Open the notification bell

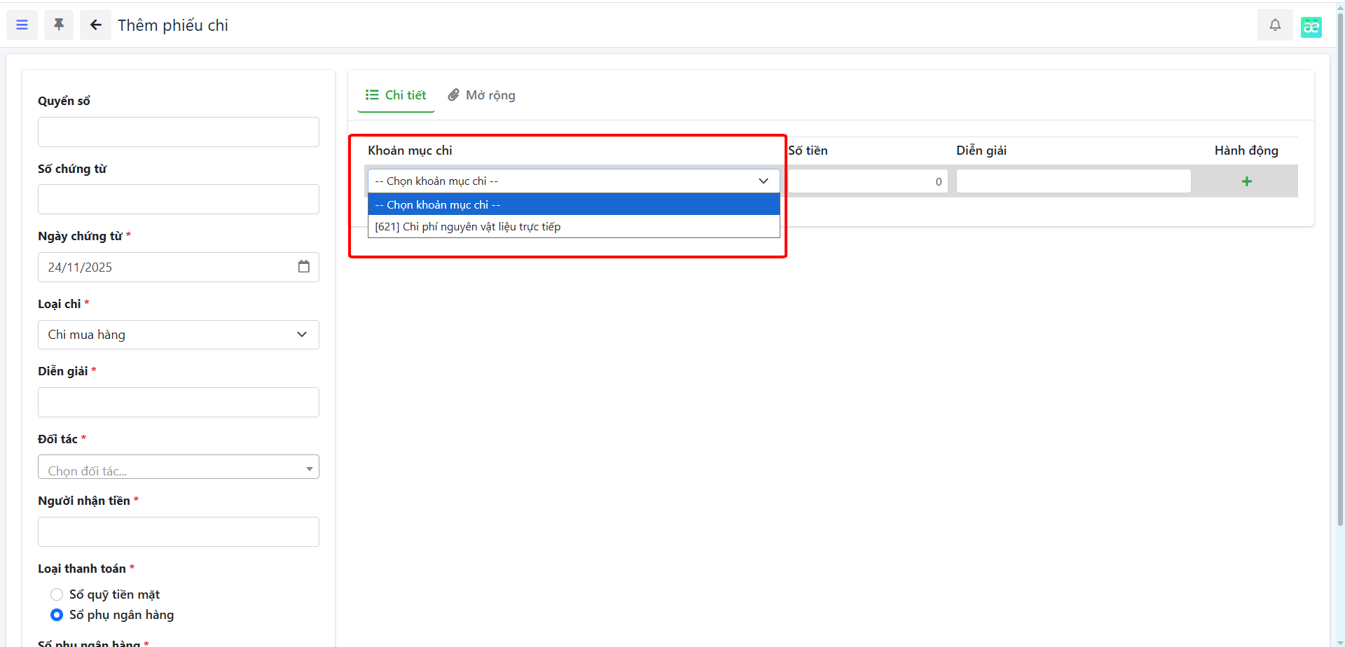point(1275,25)
